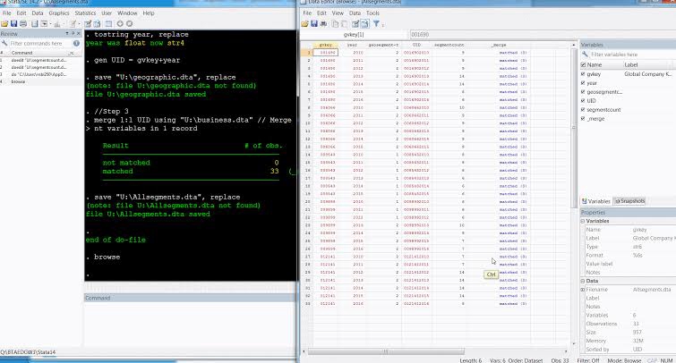Click Browse mode icon in Data Editor toolbar
Viewport: 676px width, 363px height.
364,23
